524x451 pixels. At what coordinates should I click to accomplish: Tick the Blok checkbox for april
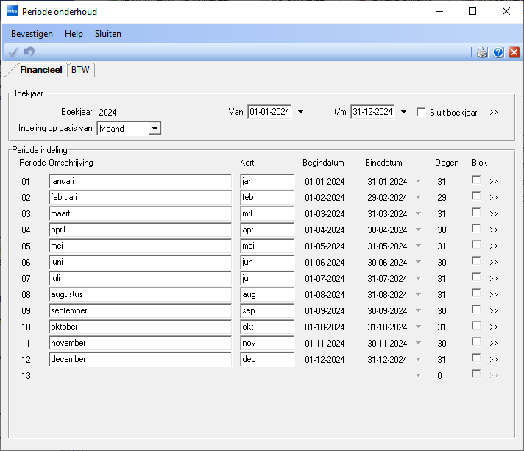point(476,229)
